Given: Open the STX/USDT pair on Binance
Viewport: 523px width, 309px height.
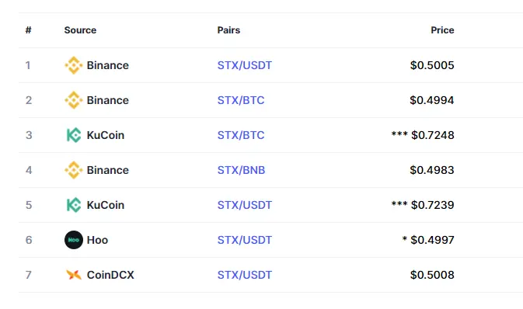Looking at the screenshot, I should coord(245,65).
